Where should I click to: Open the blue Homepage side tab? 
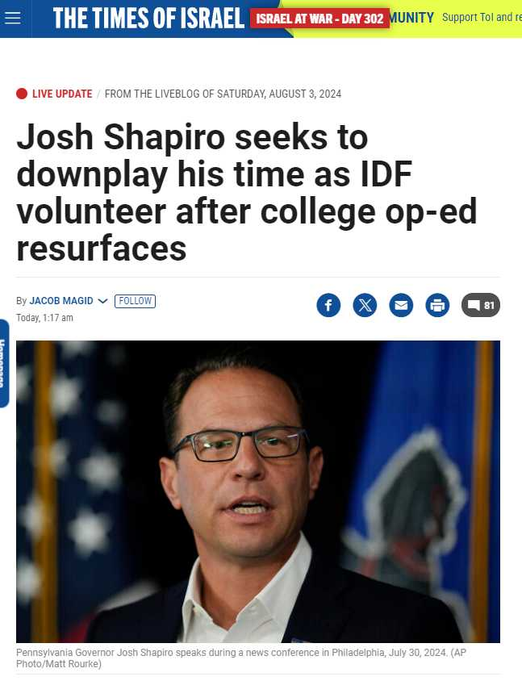(x=4, y=363)
